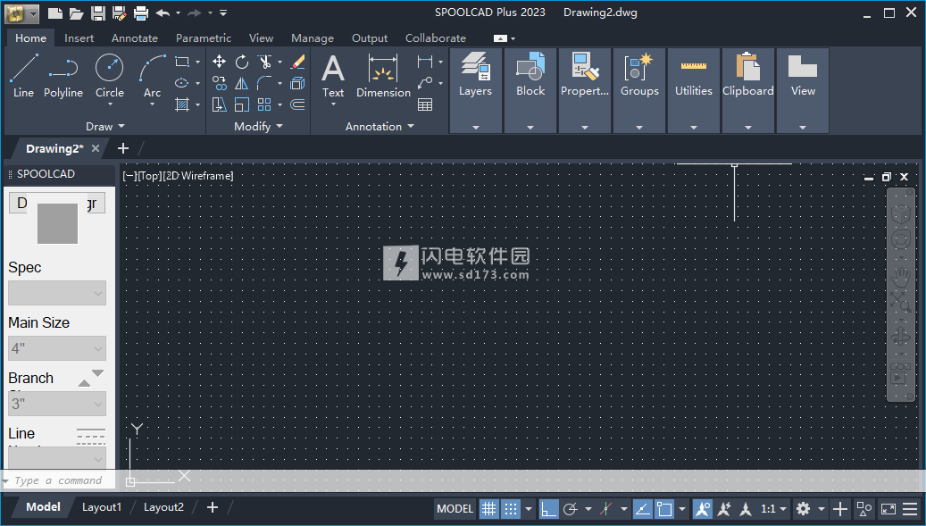Click the large Text annotation tool
This screenshot has height=526, width=926.
click(333, 76)
